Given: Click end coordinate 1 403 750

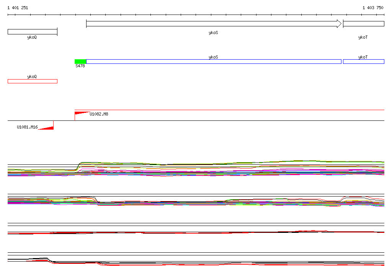Looking at the screenshot, I should [x=373, y=8].
